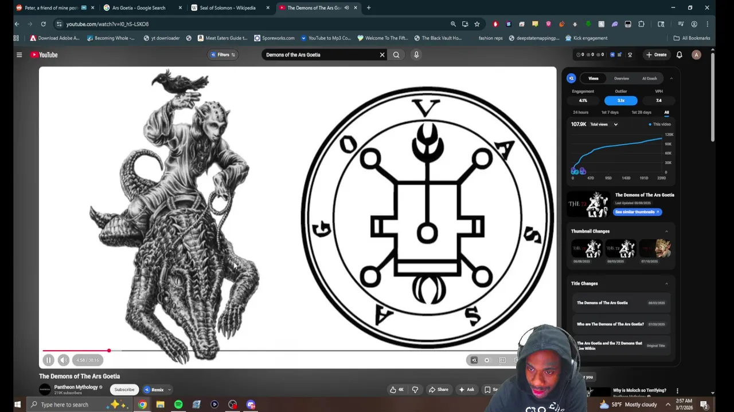This screenshot has width=734, height=412.
Task: Open the Pantheon Mythology channel link
Action: [x=76, y=387]
